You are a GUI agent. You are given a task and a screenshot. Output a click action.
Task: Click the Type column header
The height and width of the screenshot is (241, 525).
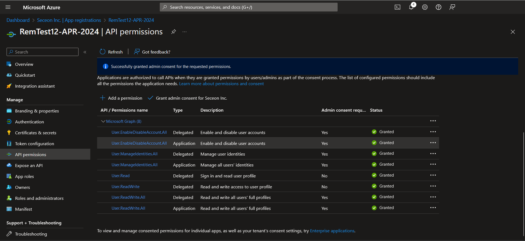point(178,110)
